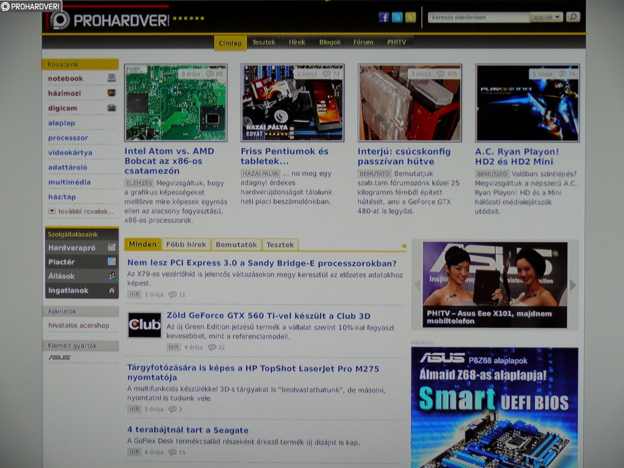Click the Hazai Pálya truck thumbnail

point(292,103)
